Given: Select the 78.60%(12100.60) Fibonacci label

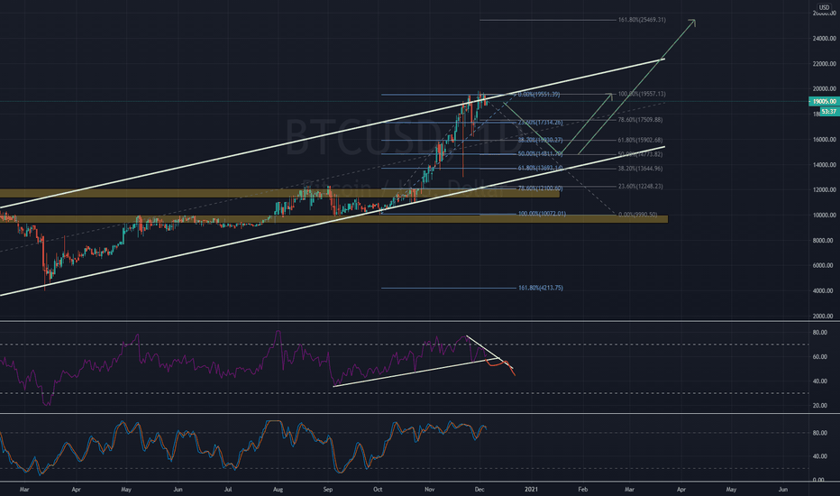Looking at the screenshot, I should point(540,188).
